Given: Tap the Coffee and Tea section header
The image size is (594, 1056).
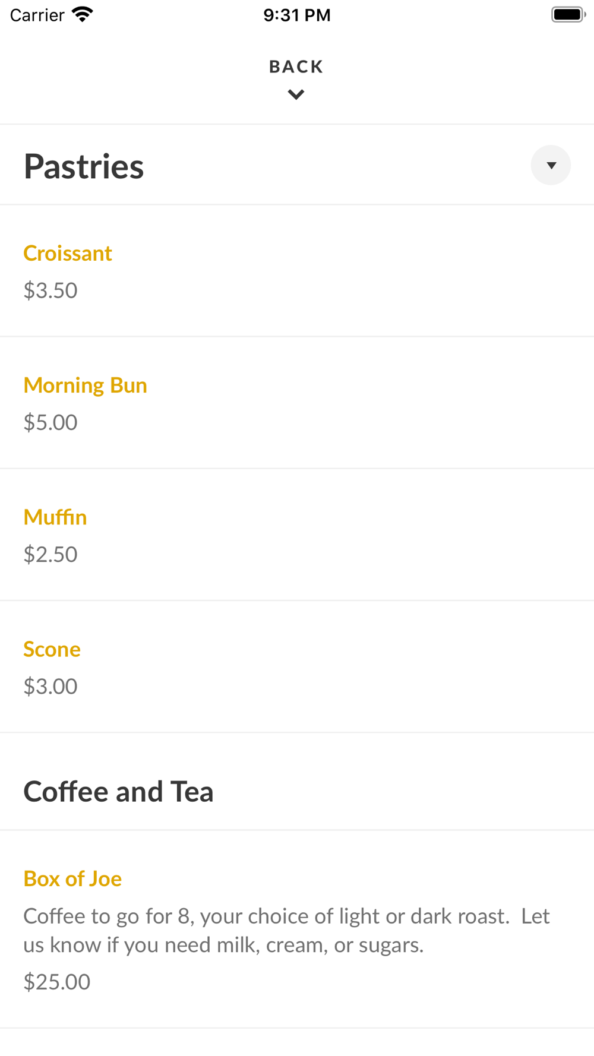Looking at the screenshot, I should coord(118,792).
